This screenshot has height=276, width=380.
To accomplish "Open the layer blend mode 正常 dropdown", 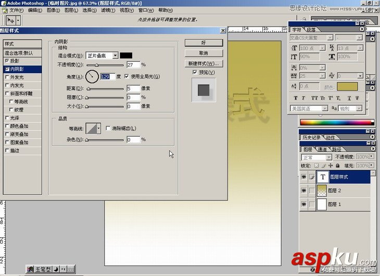I will tap(328, 157).
